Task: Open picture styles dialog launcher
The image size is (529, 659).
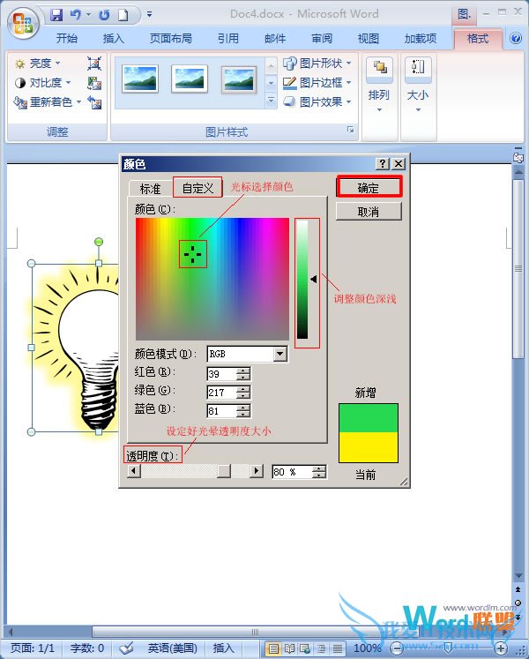Action: 350,130
